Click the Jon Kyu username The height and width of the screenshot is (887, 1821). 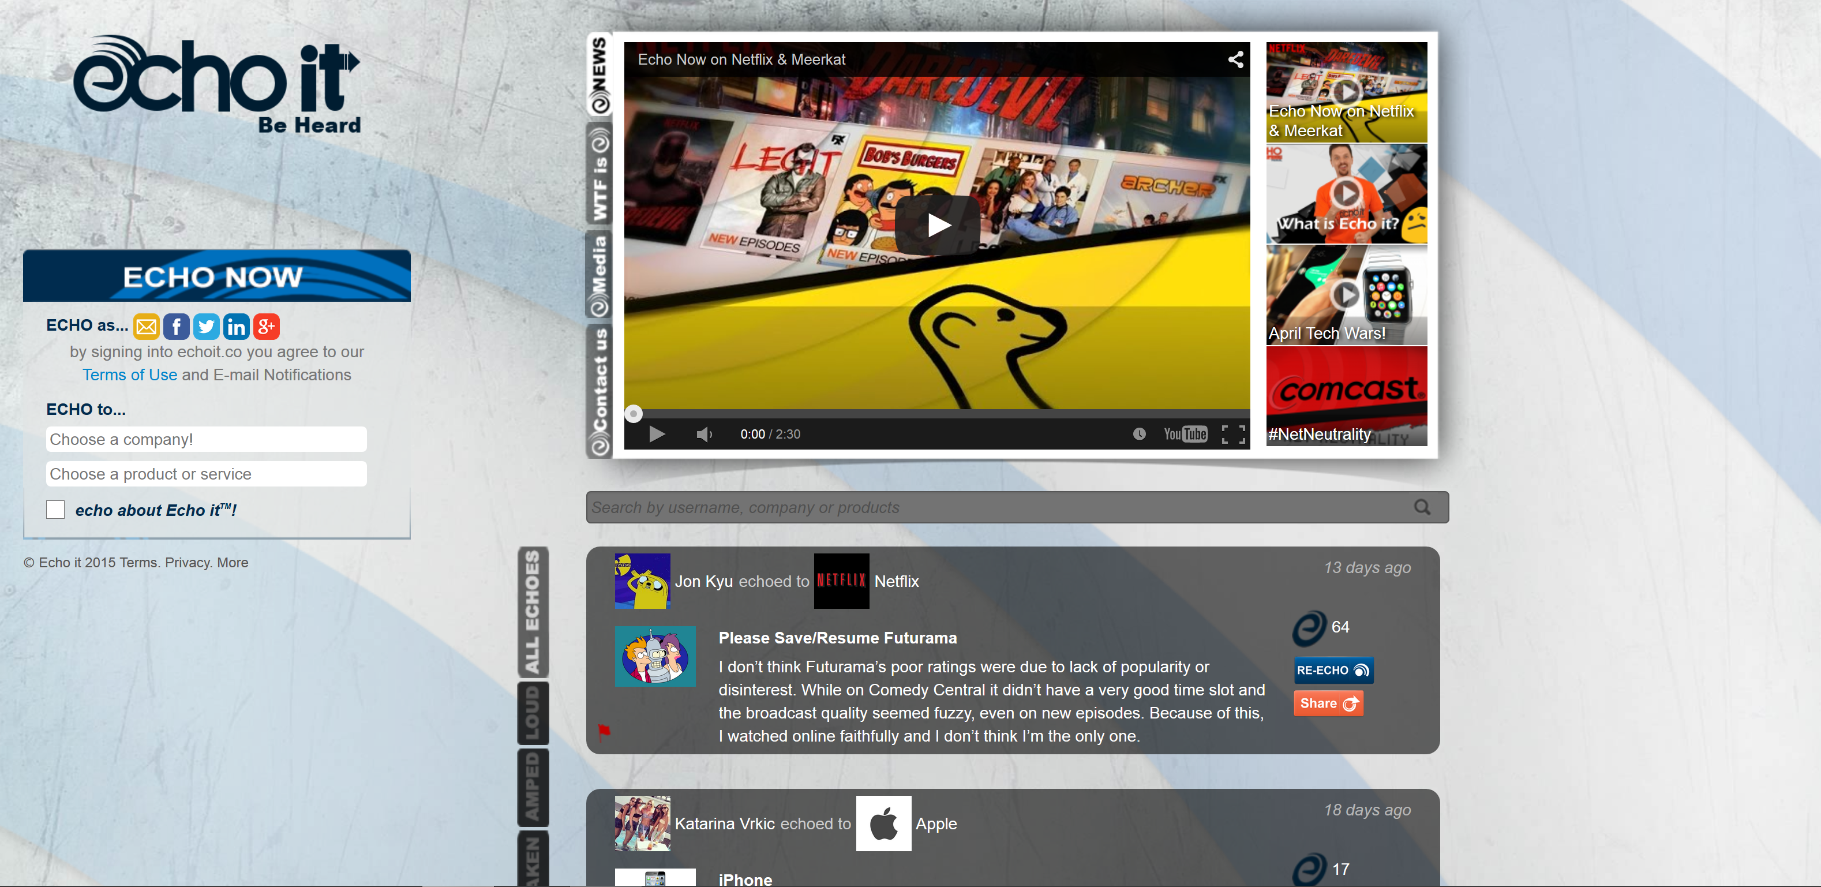tap(703, 581)
